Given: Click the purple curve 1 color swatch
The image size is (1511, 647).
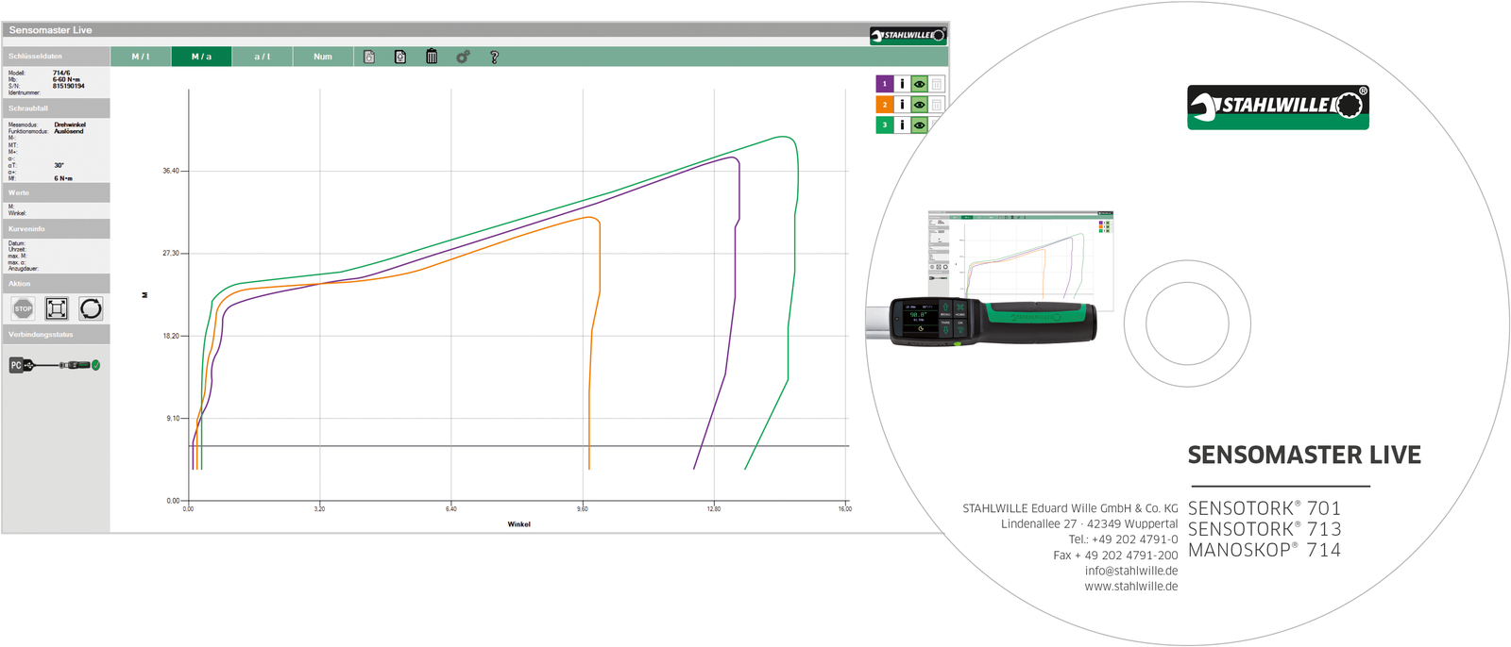Looking at the screenshot, I should pyautogui.click(x=885, y=84).
